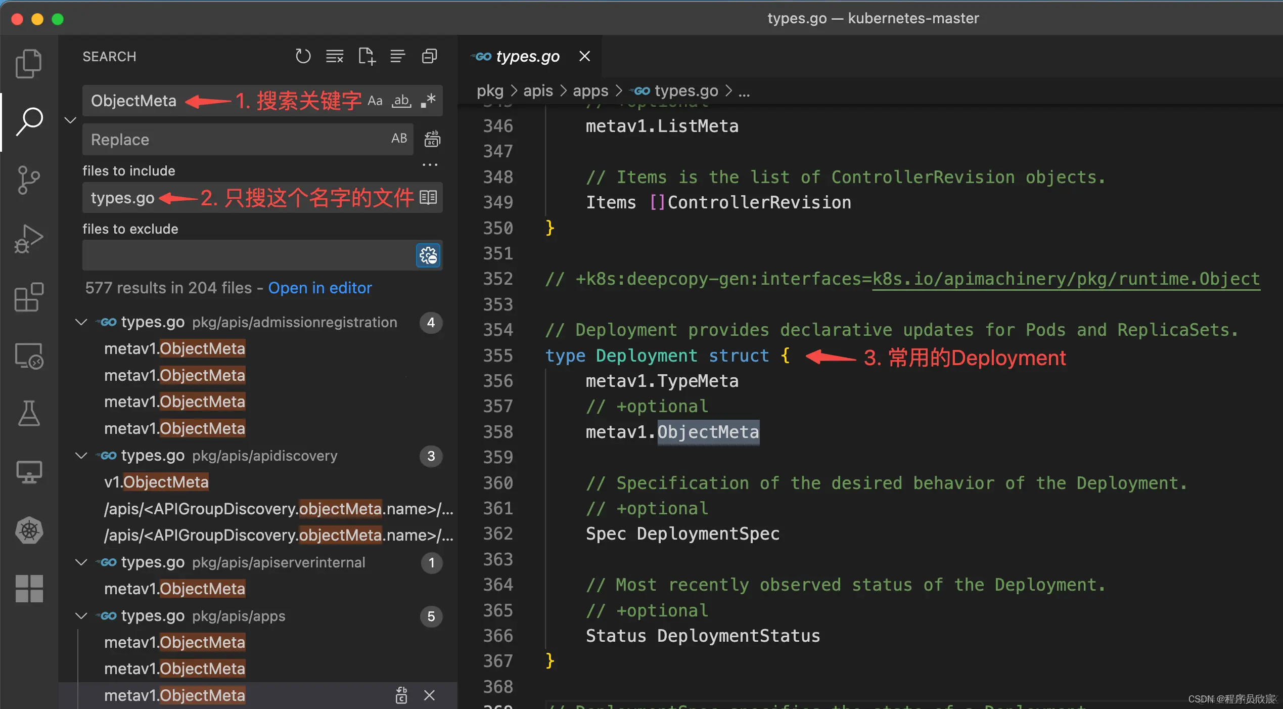Image resolution: width=1283 pixels, height=709 pixels.
Task: Open first /apis/<APIGroupDiscovery.objectMeta.name> result
Action: (279, 509)
